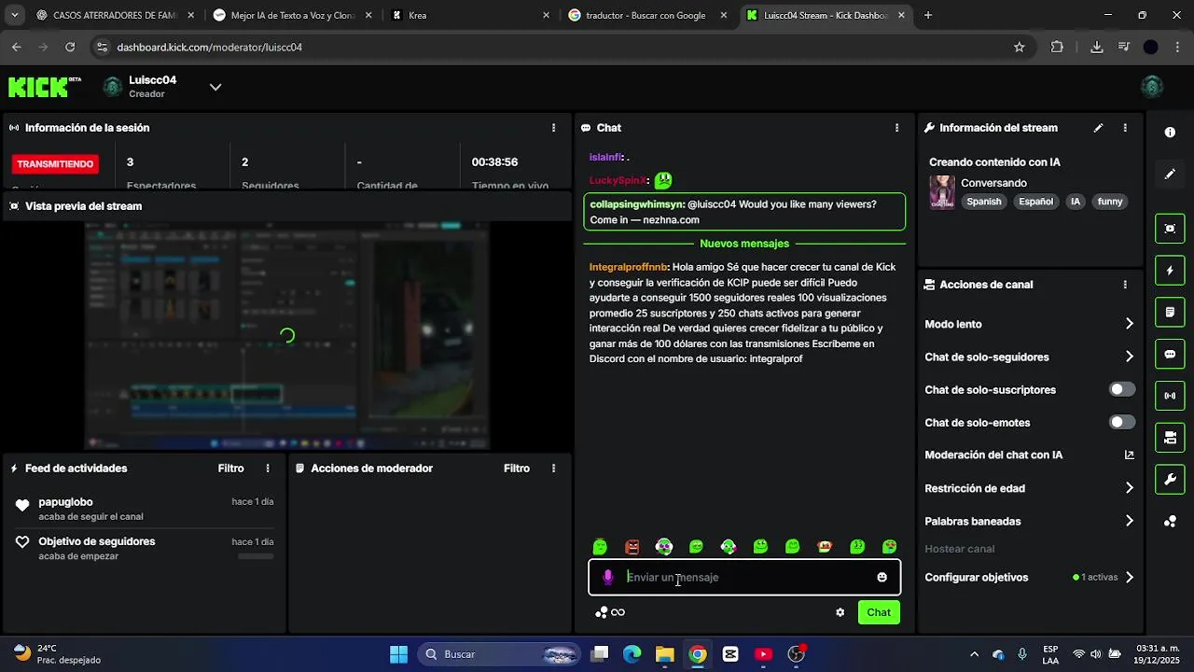The height and width of the screenshot is (672, 1194).
Task: Open Windows Start menu
Action: click(x=398, y=654)
